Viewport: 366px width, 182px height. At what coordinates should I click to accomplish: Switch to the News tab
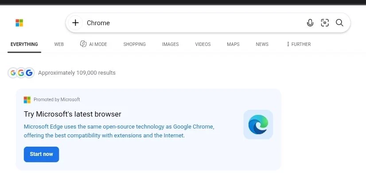point(262,44)
